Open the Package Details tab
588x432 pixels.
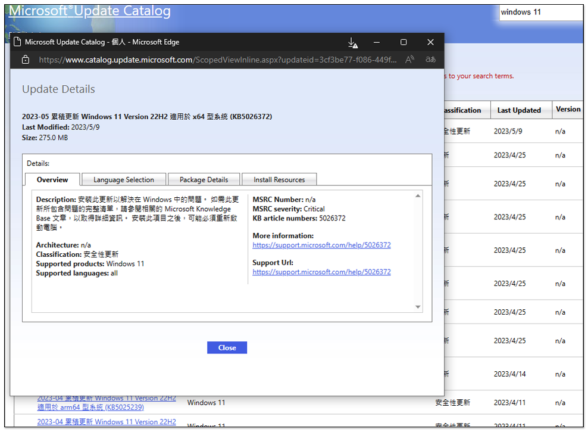[204, 179]
